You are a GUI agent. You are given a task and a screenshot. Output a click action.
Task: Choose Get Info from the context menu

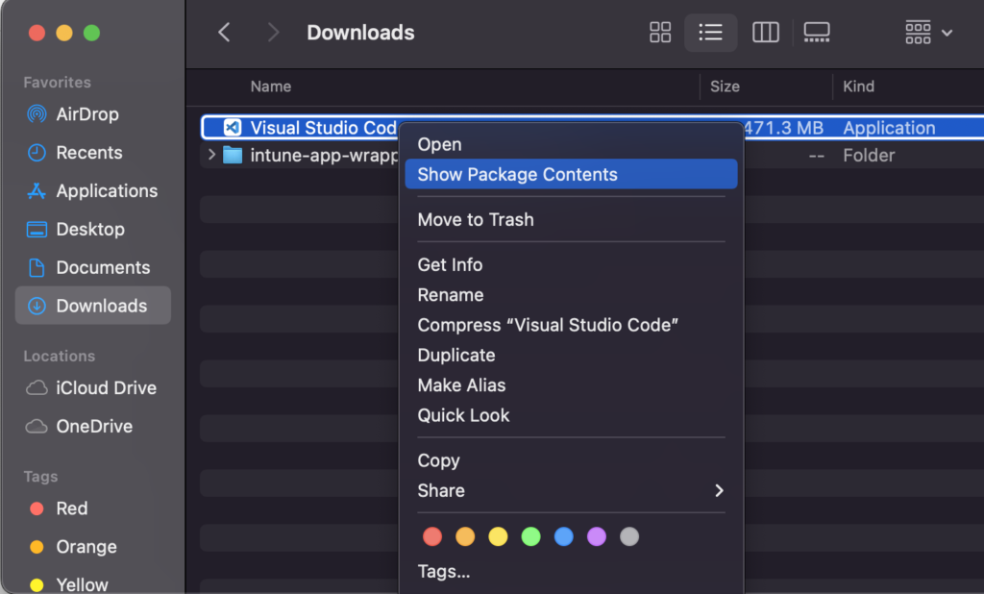point(571,265)
